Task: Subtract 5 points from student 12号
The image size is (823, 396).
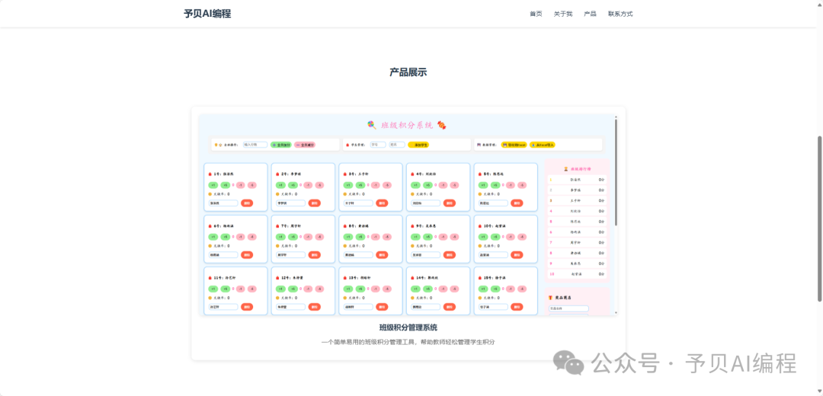Action: coord(320,289)
